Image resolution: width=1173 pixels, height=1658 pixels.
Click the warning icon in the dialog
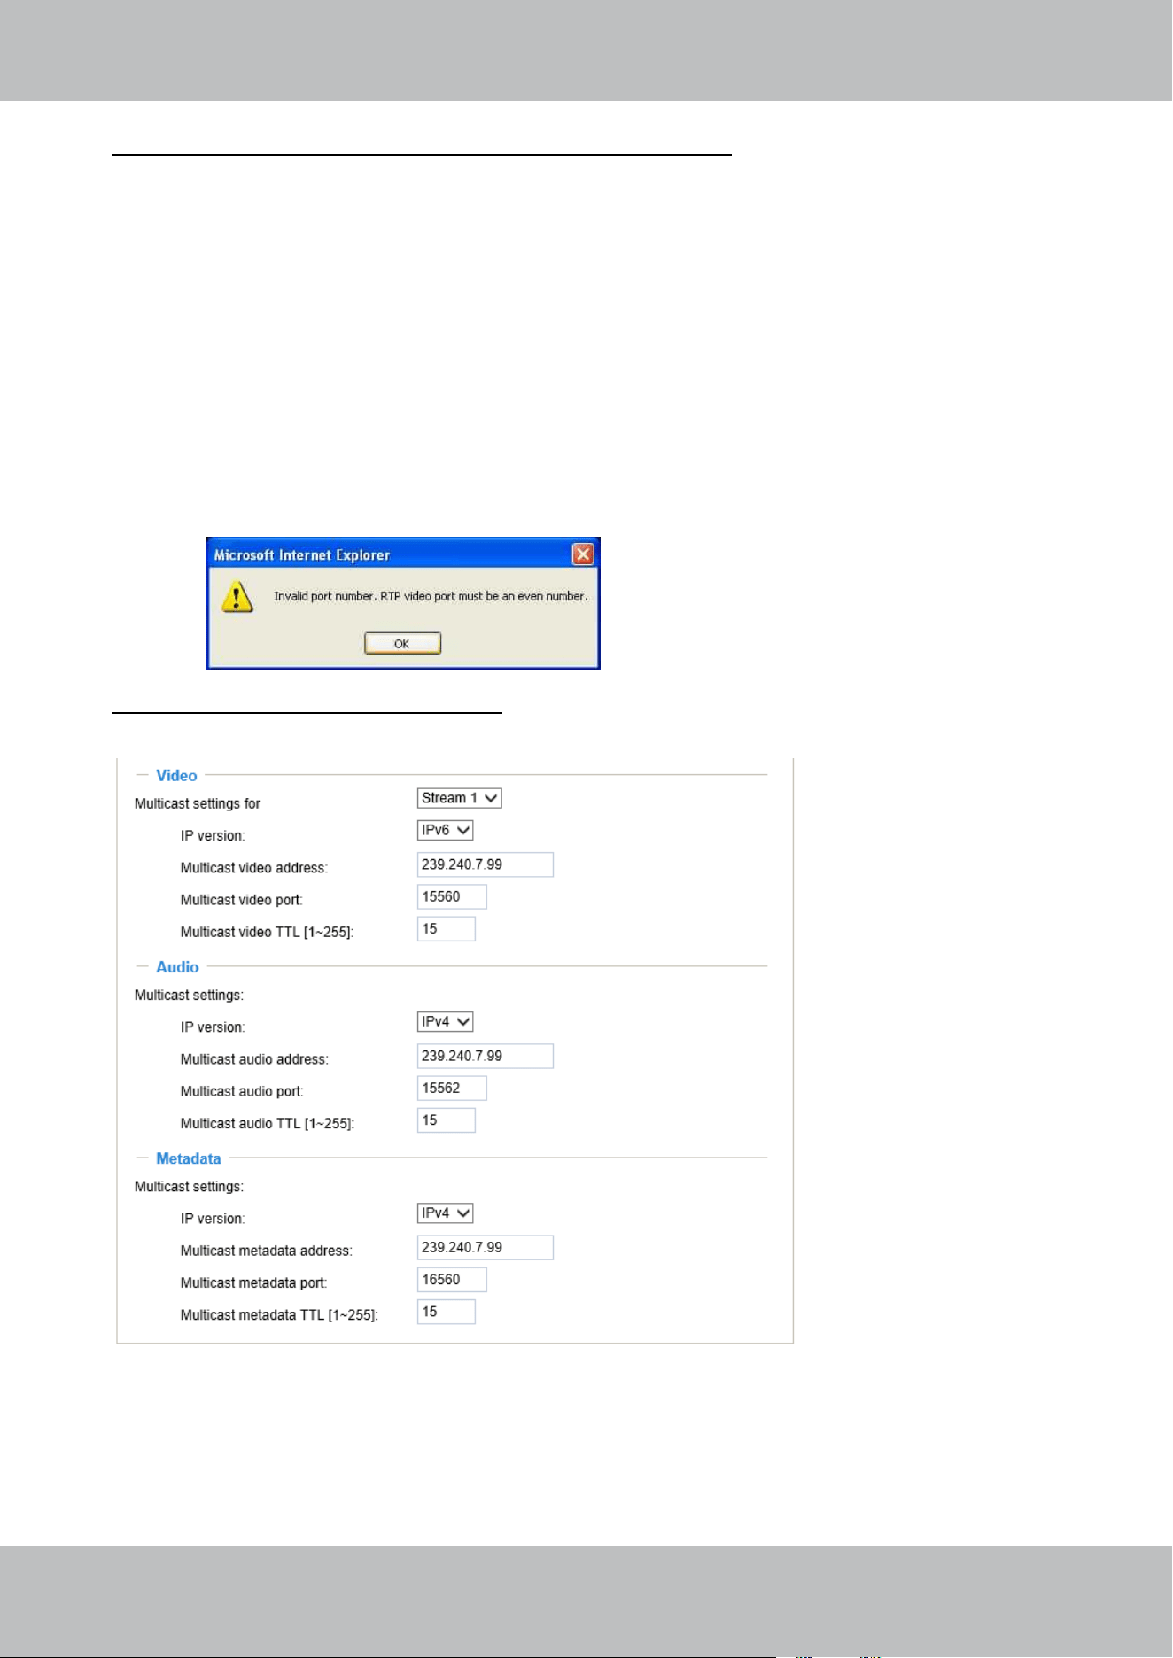pos(237,596)
